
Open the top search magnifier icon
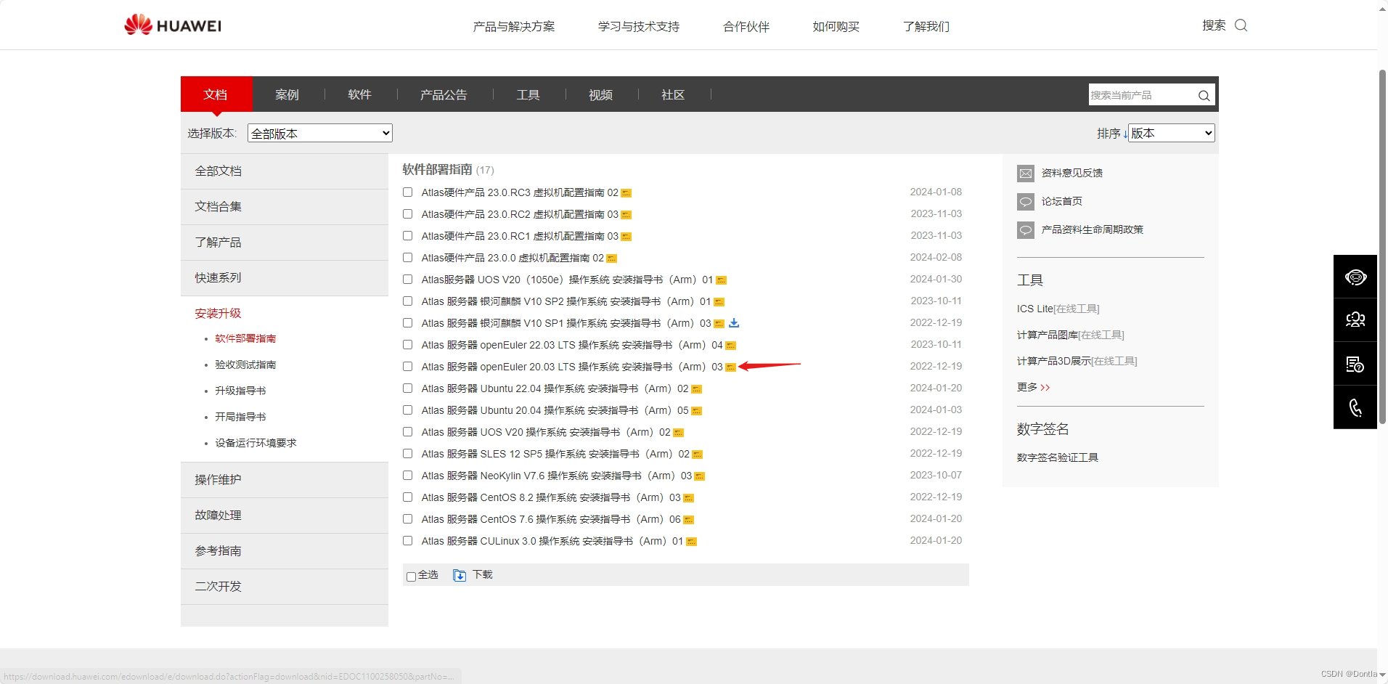click(x=1241, y=25)
